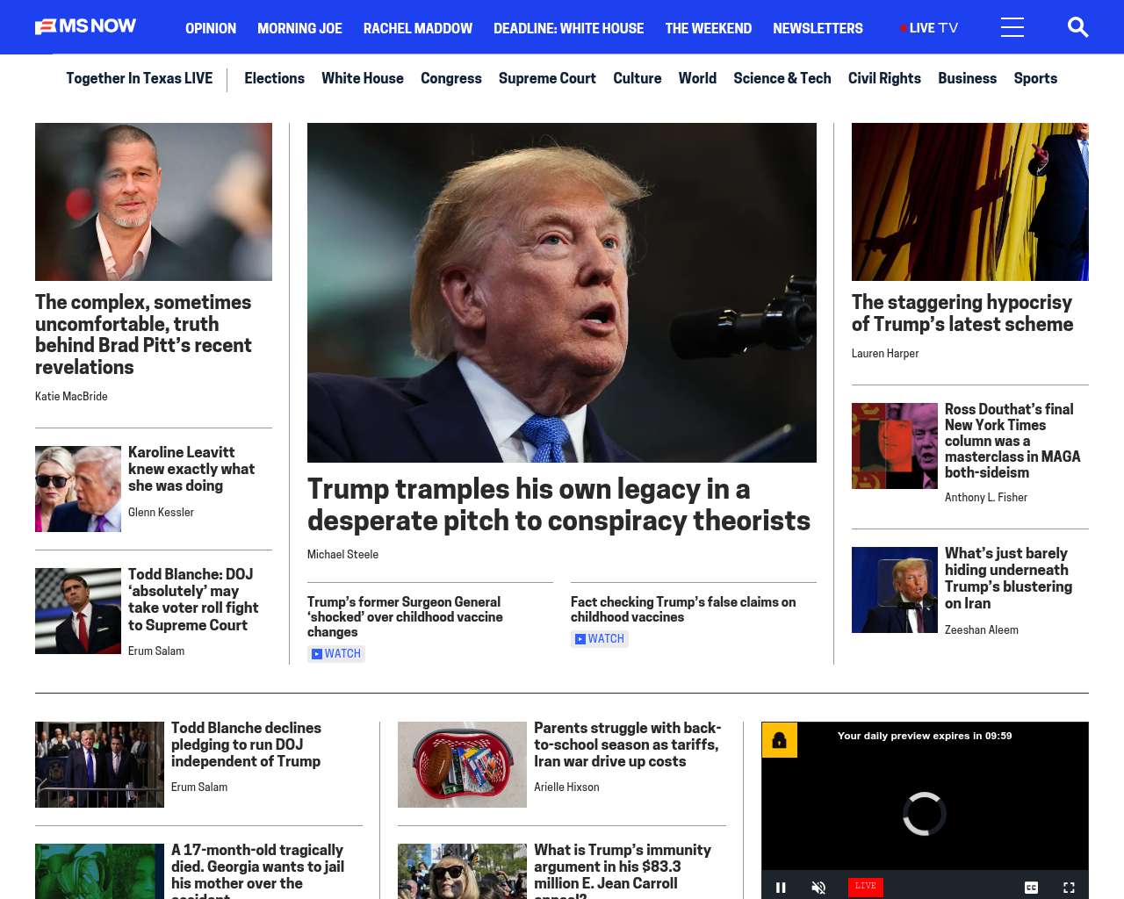
Task: Go to Rachel Maddow show page
Action: click(418, 28)
